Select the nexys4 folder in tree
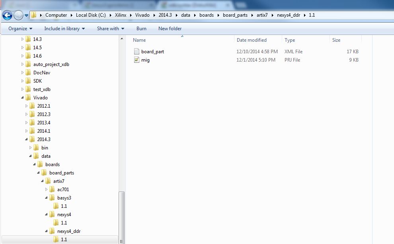The width and height of the screenshot is (394, 244). point(64,214)
